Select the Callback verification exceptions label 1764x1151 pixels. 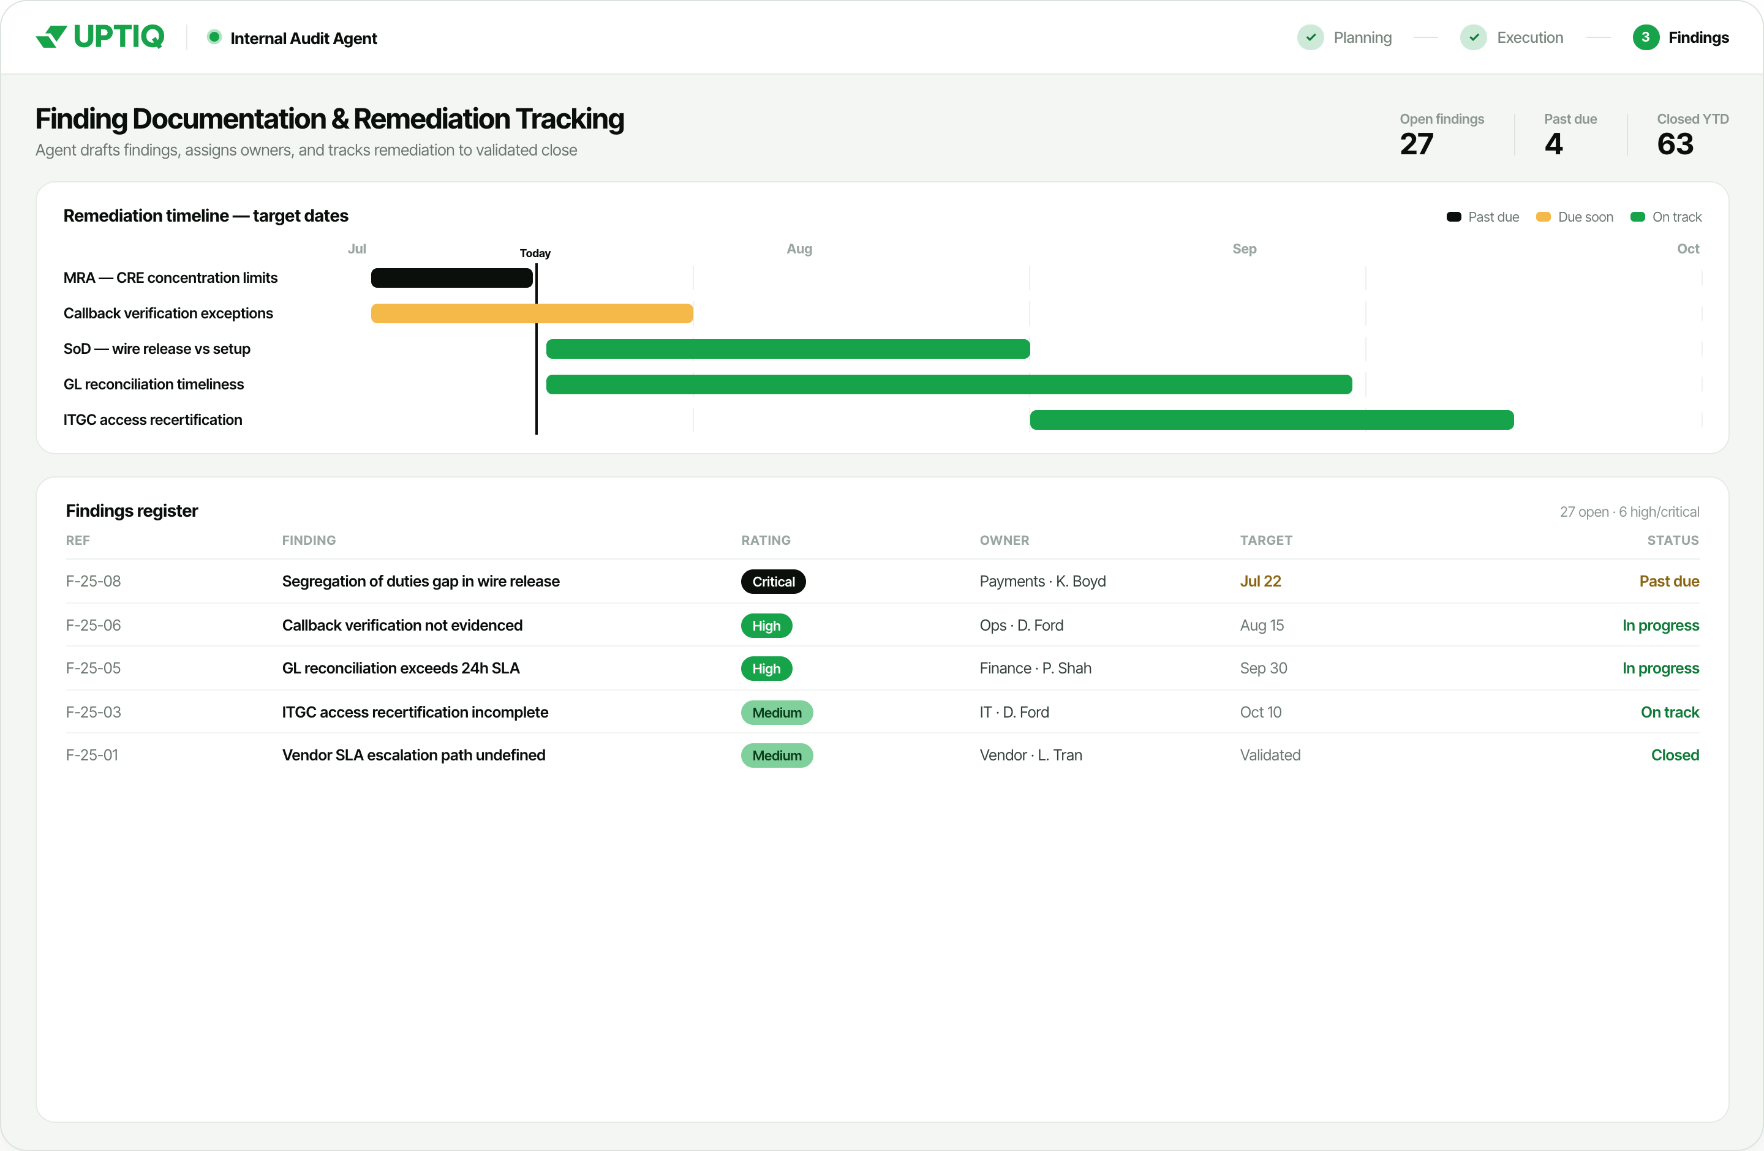[168, 313]
